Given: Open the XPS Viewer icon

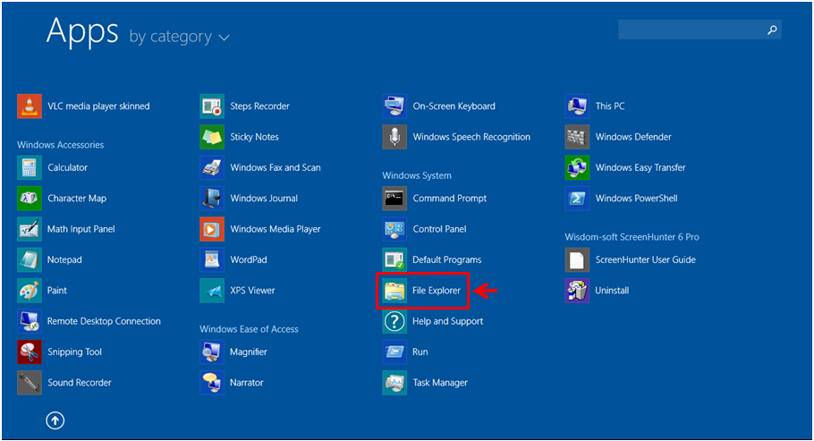Looking at the screenshot, I should point(212,291).
